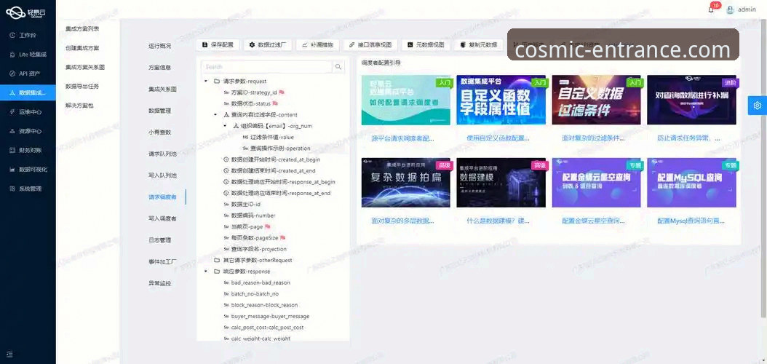Open the admin user avatar
This screenshot has width=767, height=364.
click(730, 9)
